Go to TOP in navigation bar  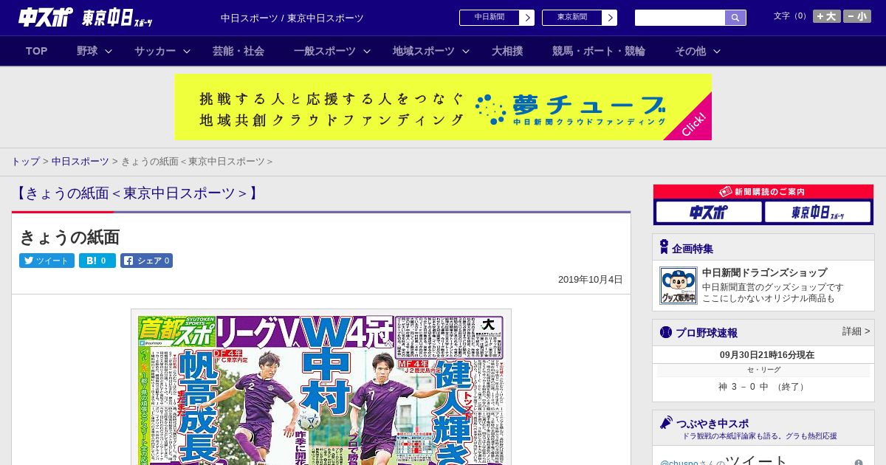[x=37, y=51]
